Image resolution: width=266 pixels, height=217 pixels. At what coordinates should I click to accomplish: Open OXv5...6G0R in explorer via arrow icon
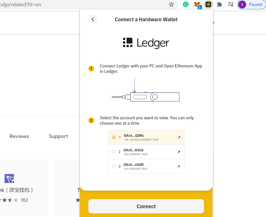(179, 167)
